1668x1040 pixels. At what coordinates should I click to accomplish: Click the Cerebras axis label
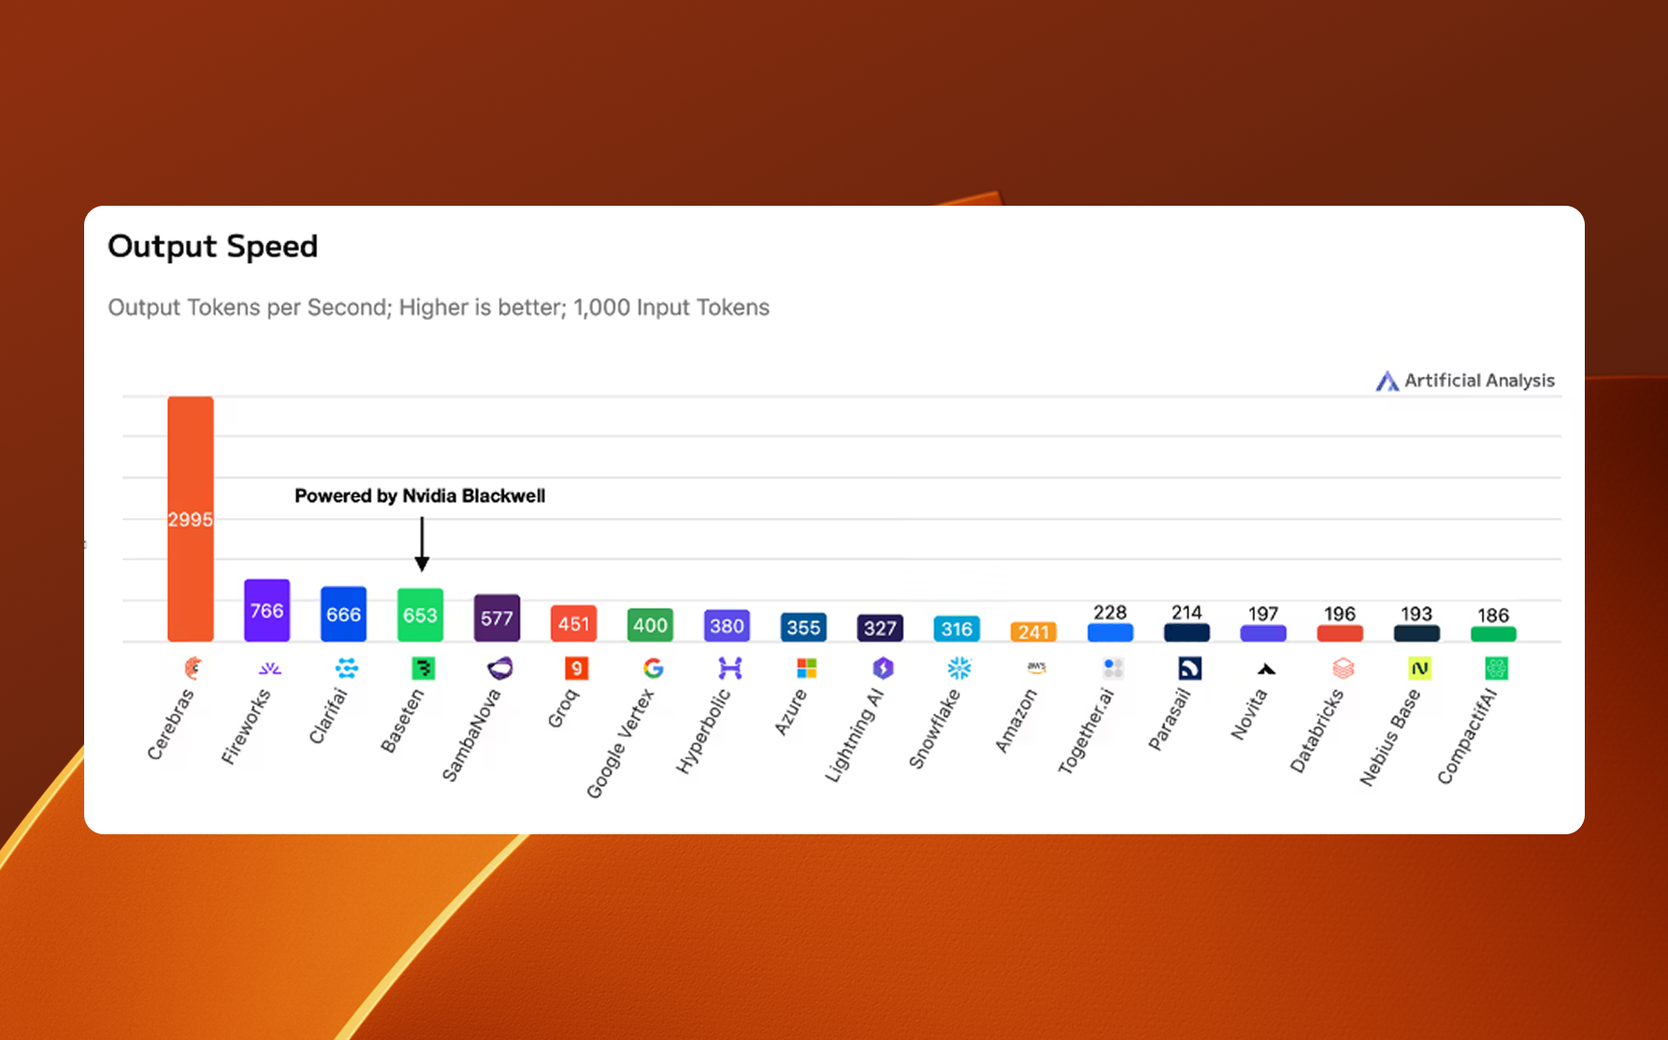tap(171, 724)
